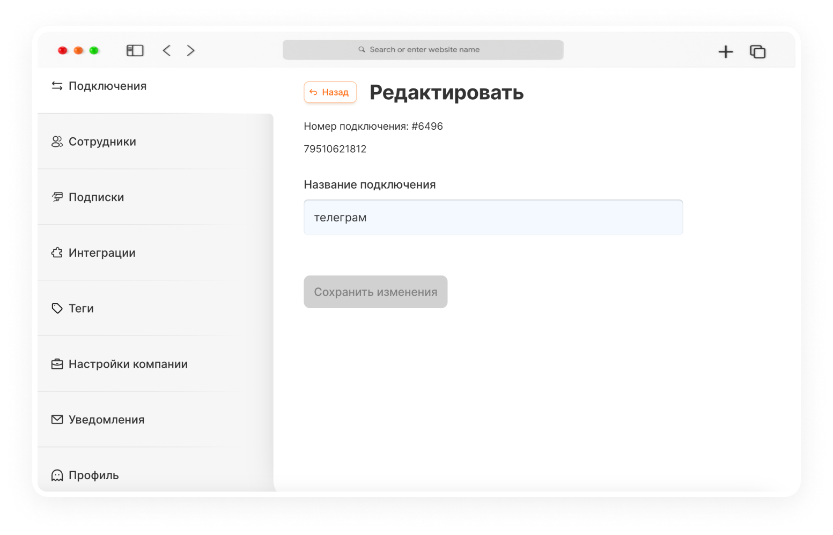The height and width of the screenshot is (535, 833).
Task: Click the Назад button
Action: coord(330,92)
